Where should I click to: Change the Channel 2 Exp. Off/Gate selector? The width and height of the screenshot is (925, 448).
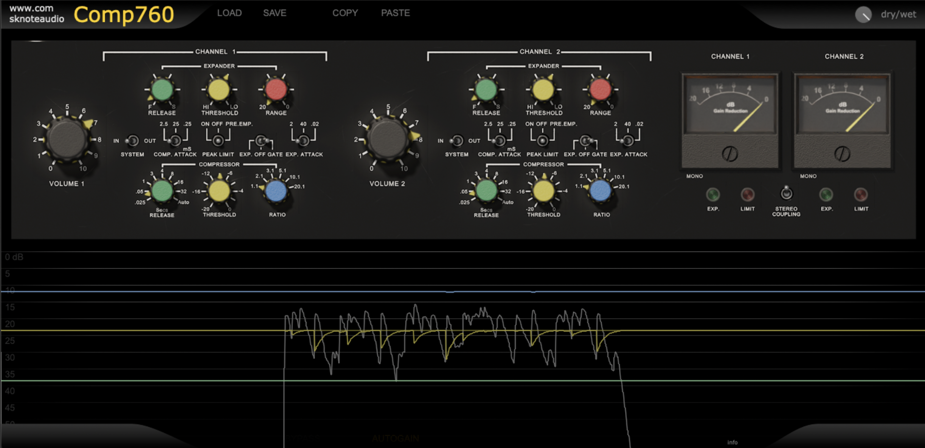[585, 141]
